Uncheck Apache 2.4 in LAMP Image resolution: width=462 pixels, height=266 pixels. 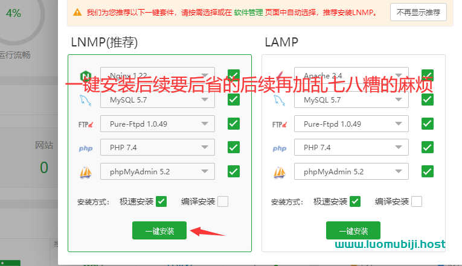(428, 75)
